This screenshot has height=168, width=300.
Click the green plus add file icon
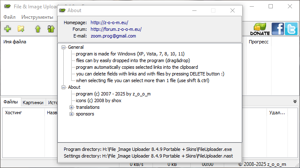pyautogui.click(x=8, y=29)
